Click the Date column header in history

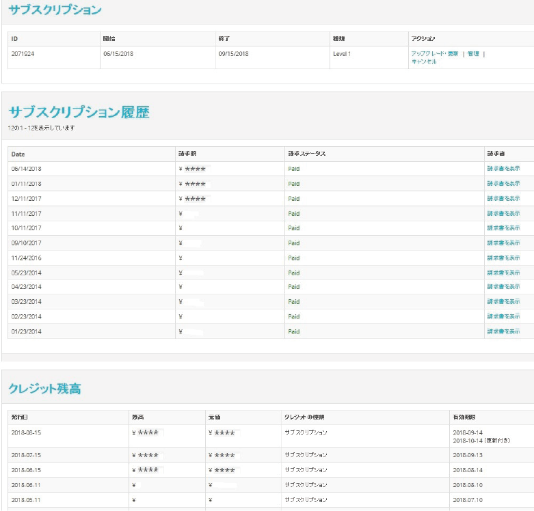18,154
